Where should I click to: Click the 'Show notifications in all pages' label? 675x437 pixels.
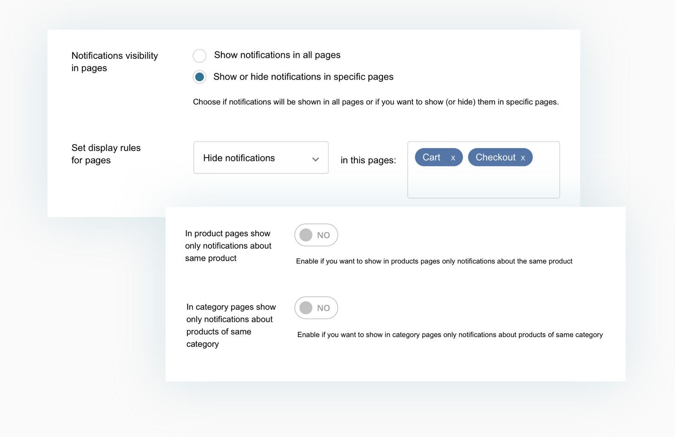277,55
